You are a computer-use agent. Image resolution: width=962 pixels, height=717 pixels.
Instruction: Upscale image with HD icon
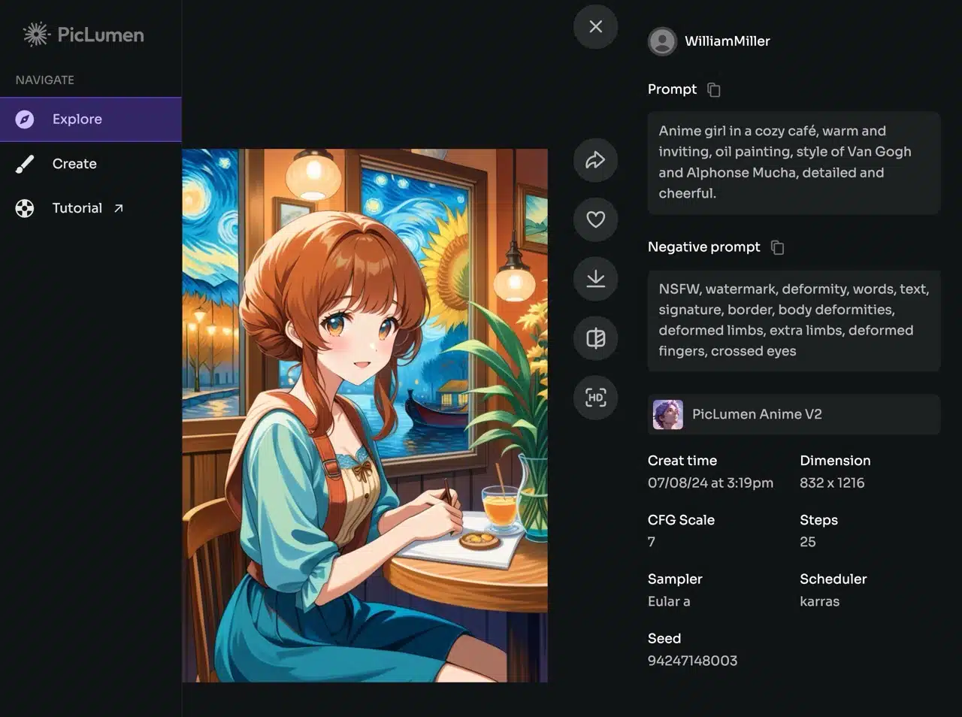[595, 398]
